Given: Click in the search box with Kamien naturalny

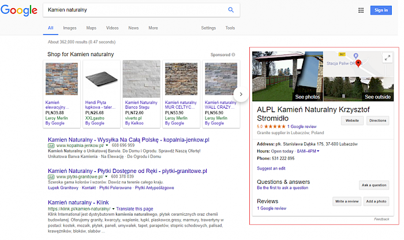Looking at the screenshot, I should [x=133, y=10].
